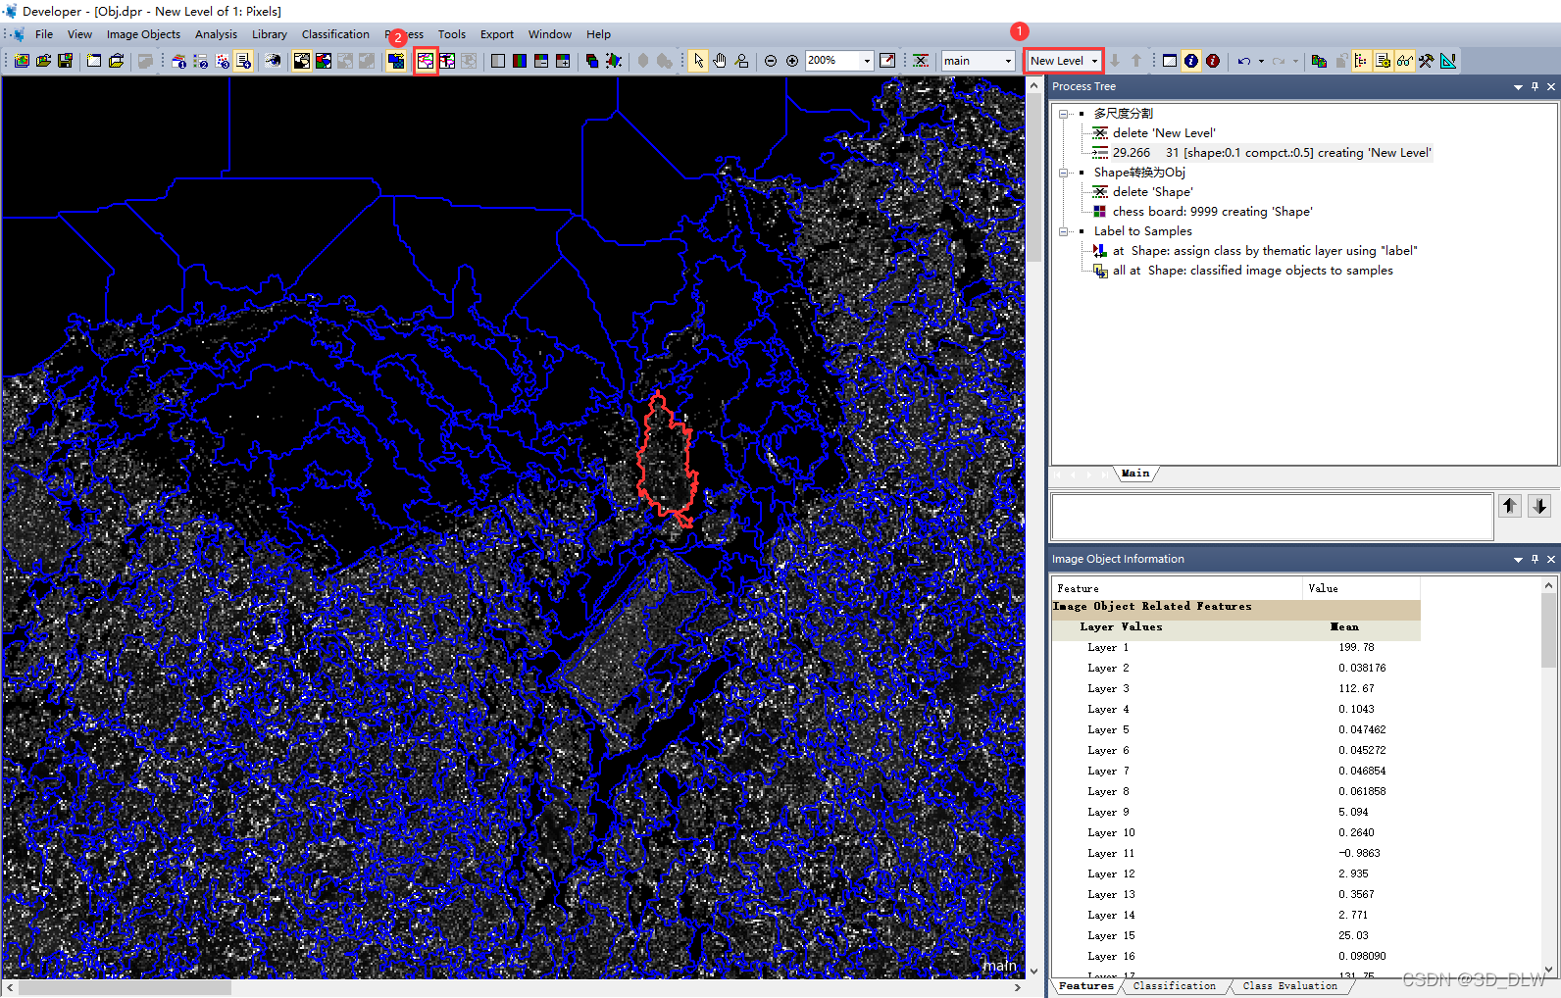Select 'assign class by thematic layer' process

(x=1265, y=251)
